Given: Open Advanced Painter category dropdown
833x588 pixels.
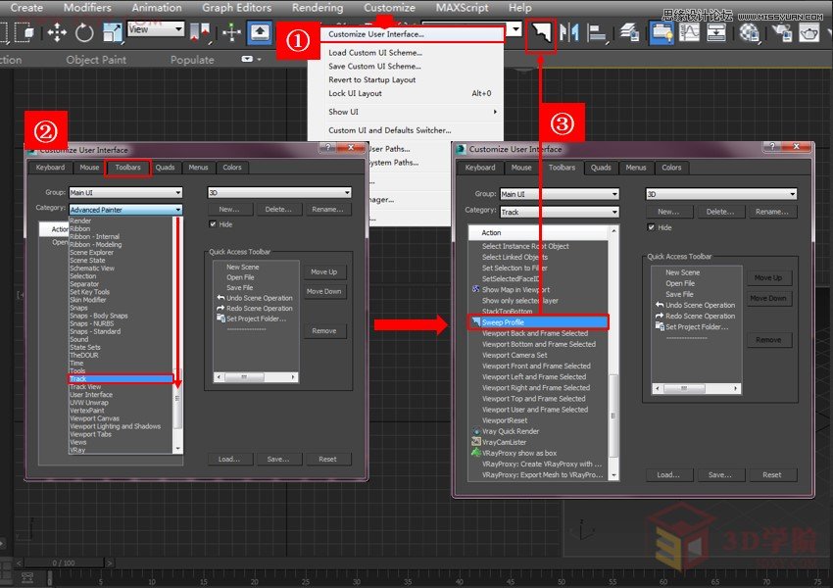Looking at the screenshot, I should 125,210.
